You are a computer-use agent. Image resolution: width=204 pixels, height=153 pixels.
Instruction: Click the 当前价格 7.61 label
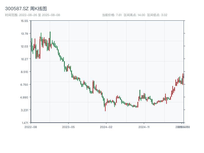pos(112,15)
